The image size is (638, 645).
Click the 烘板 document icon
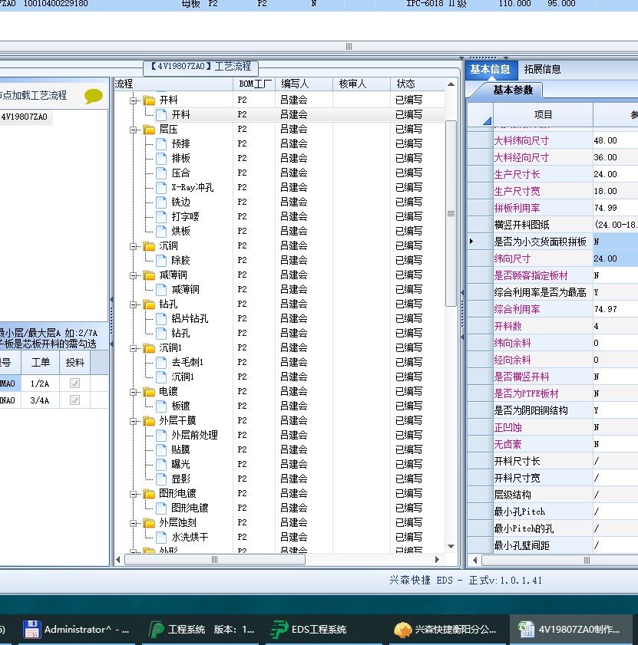point(161,231)
